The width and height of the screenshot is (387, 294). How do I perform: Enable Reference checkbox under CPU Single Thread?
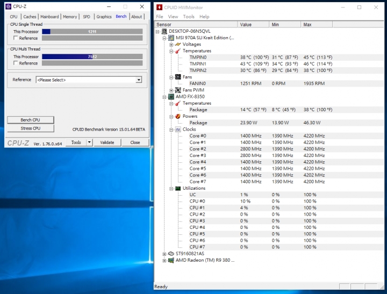pos(16,38)
